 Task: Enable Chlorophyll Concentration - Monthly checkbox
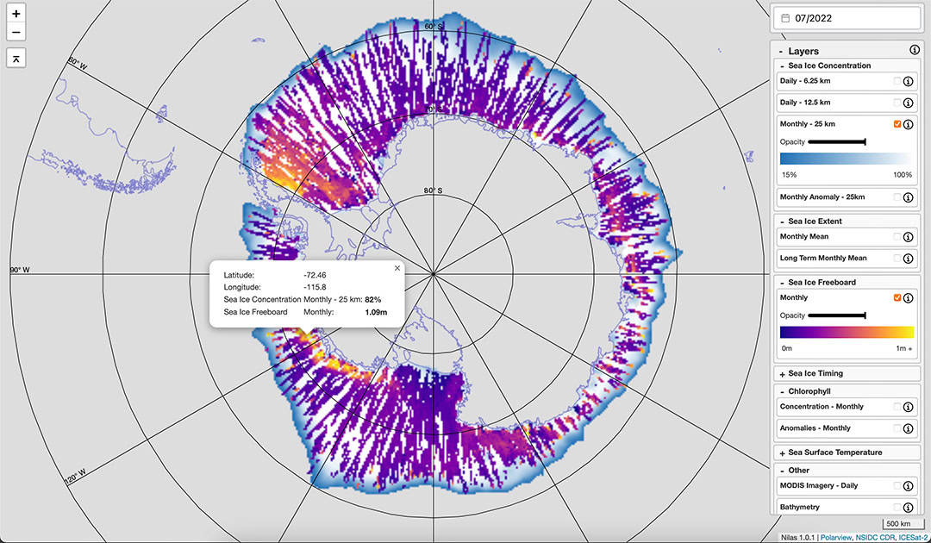click(897, 406)
